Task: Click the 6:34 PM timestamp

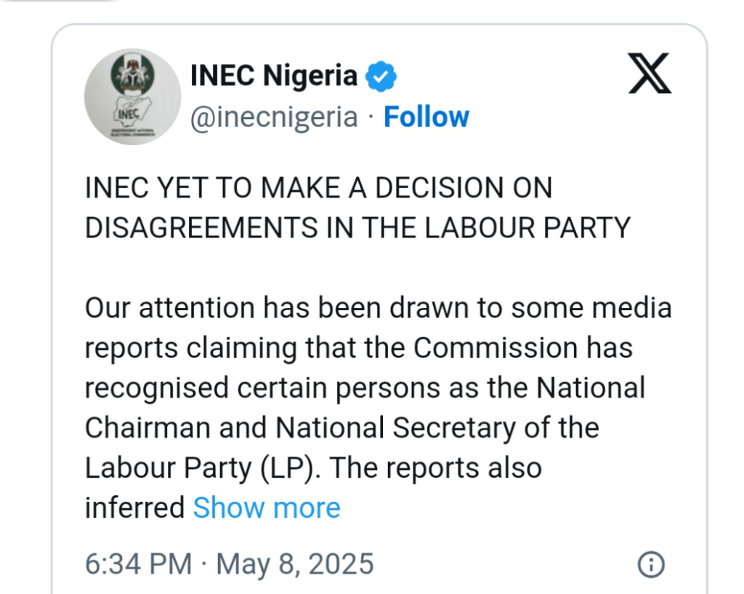Action: tap(138, 564)
